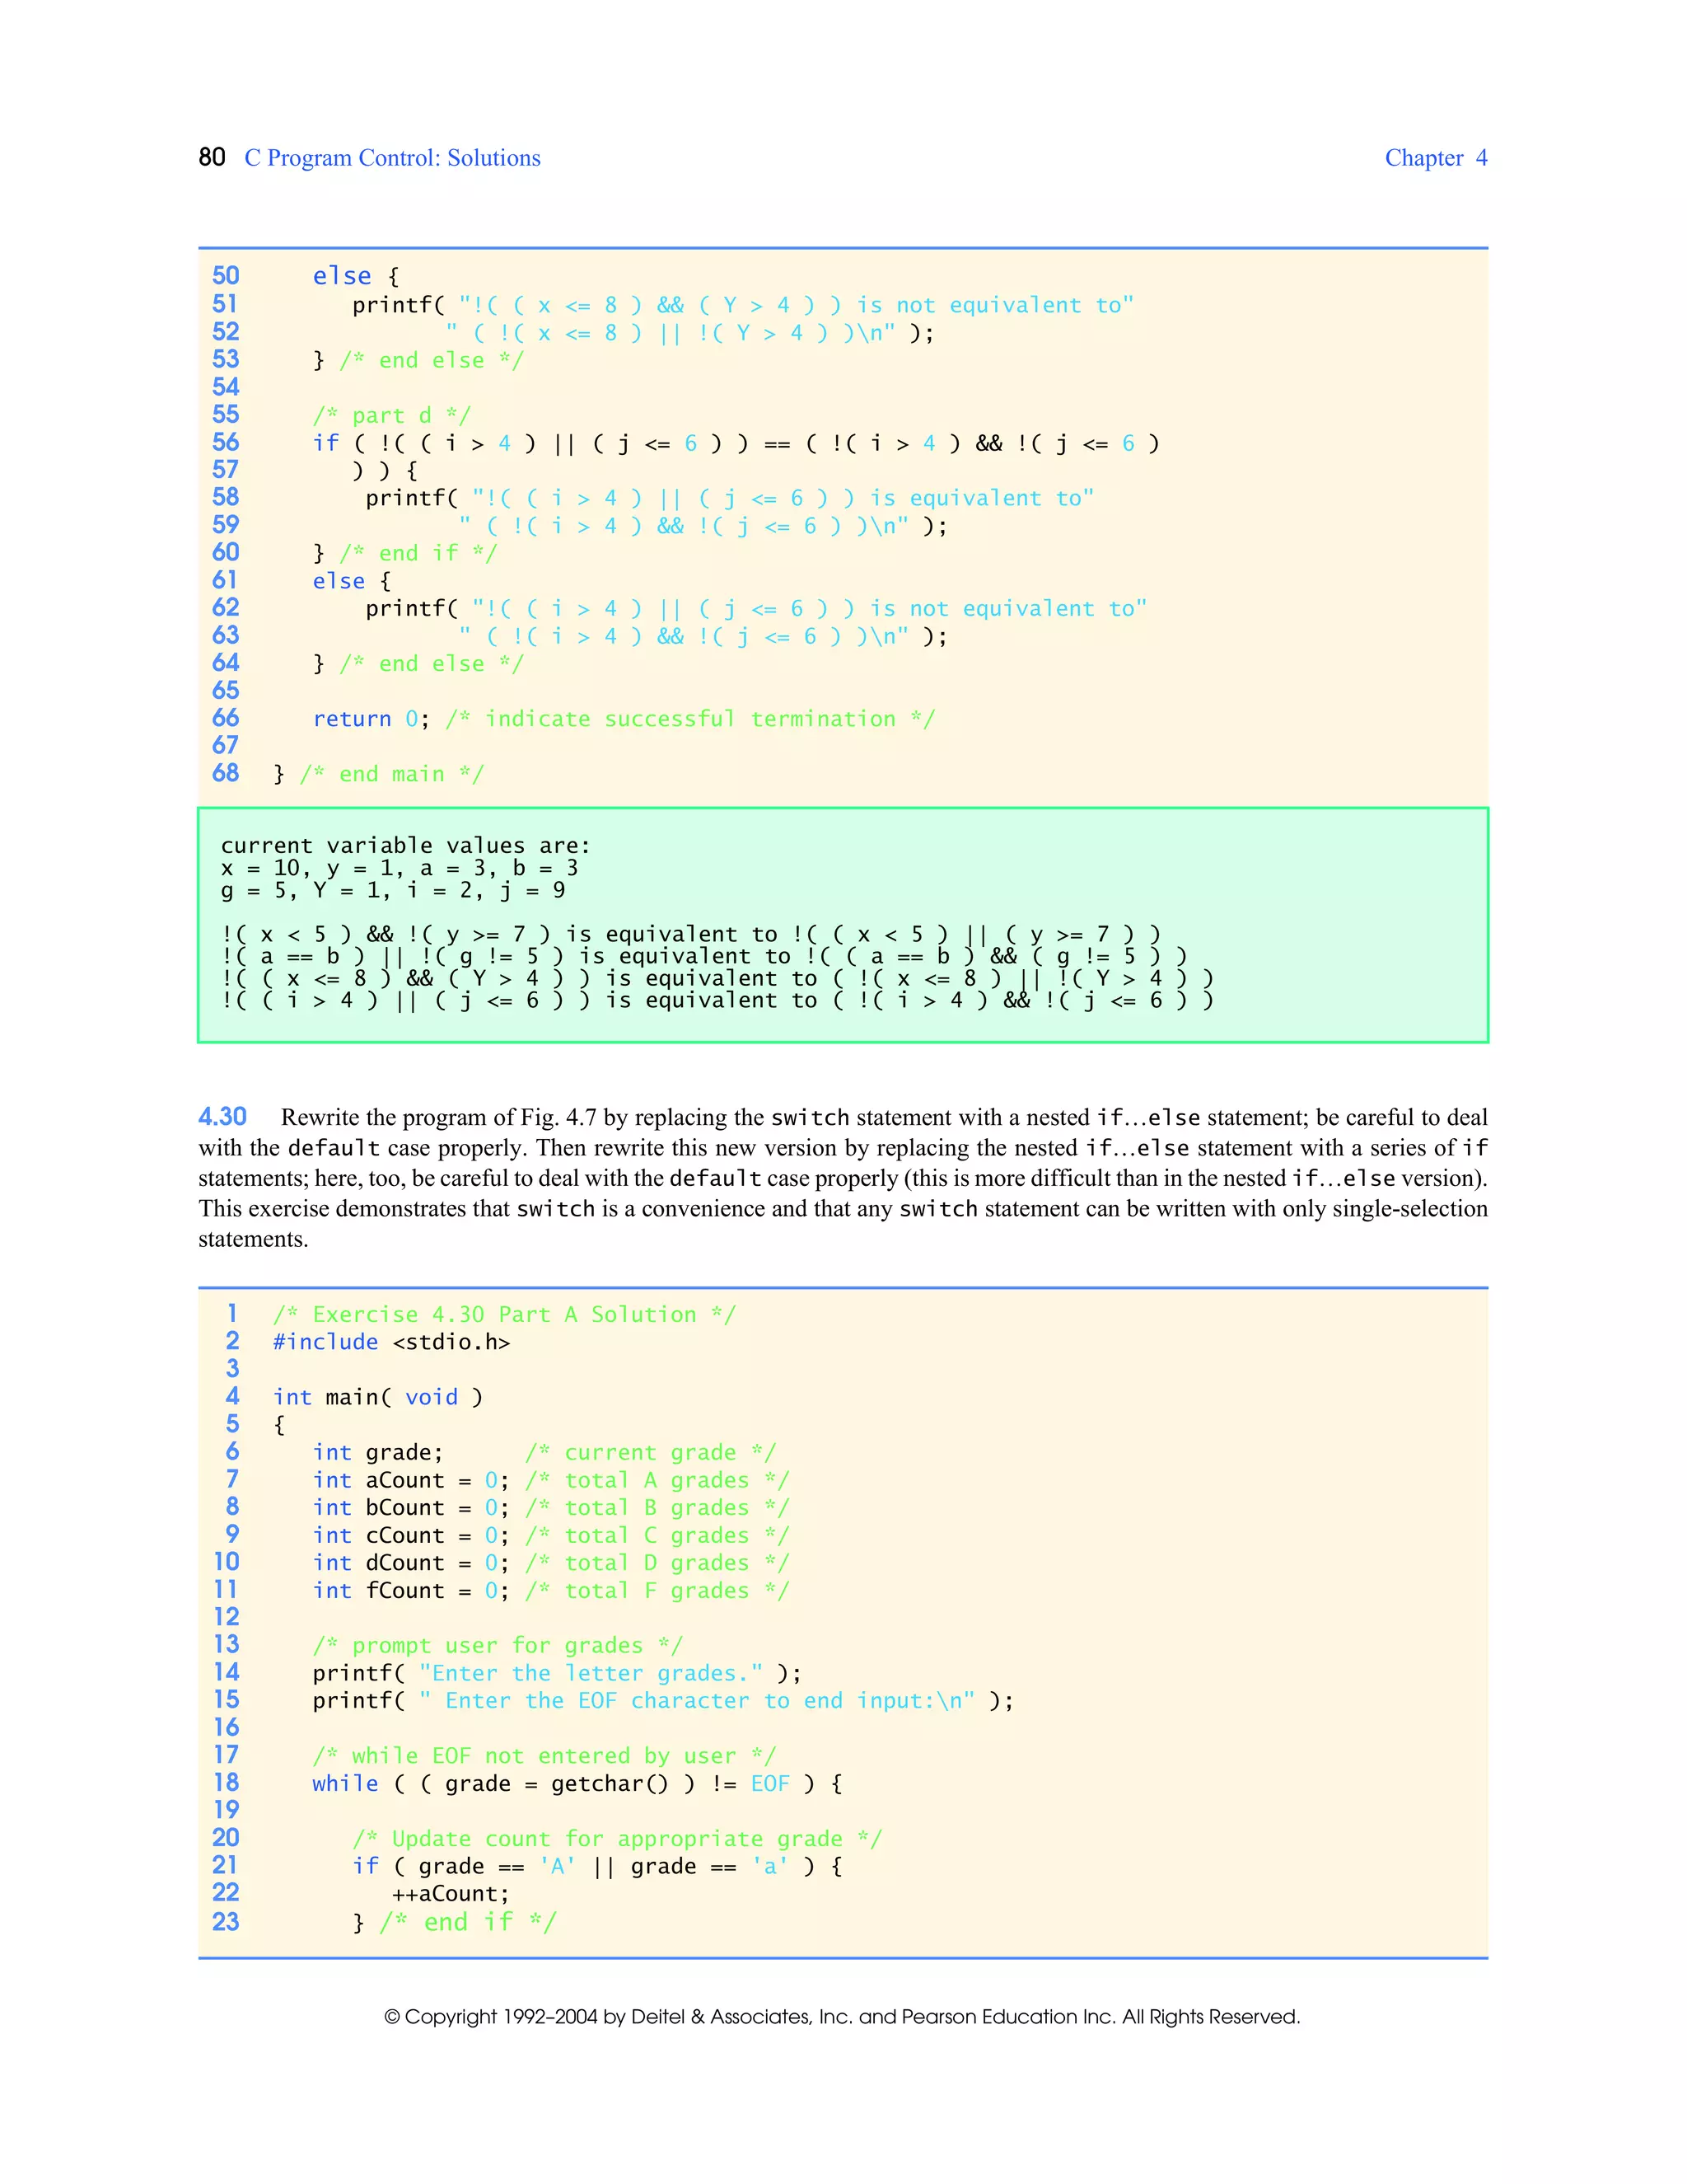
Task: Click comment '/* end else */' on line 64
Action: coord(431,664)
